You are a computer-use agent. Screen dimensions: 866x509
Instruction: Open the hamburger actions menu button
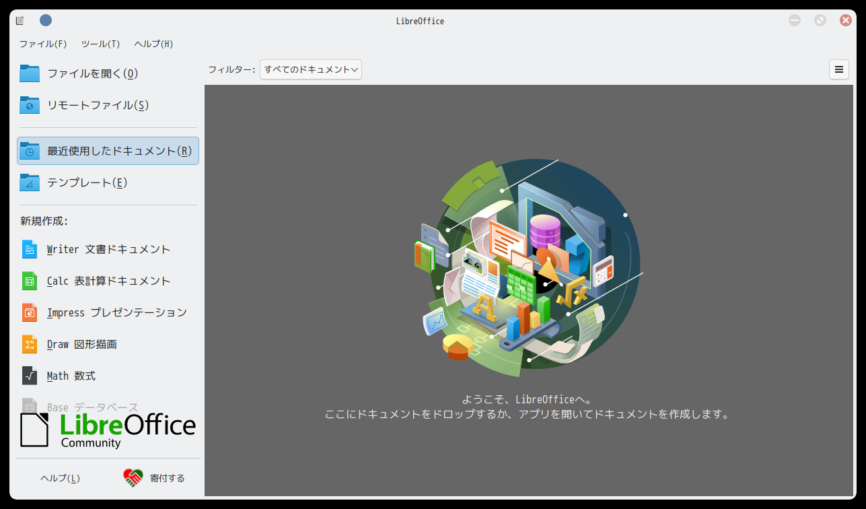839,69
